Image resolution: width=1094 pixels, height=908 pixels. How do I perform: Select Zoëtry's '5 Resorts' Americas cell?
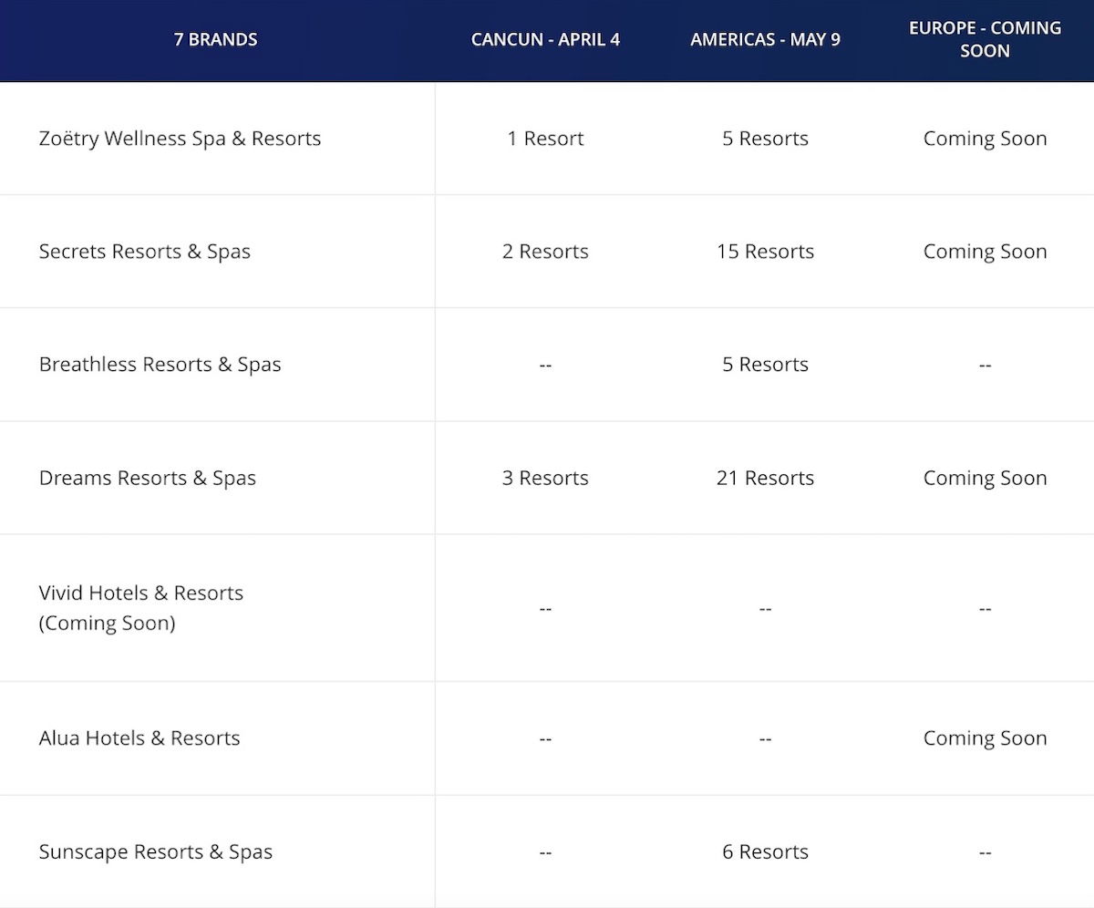(765, 139)
